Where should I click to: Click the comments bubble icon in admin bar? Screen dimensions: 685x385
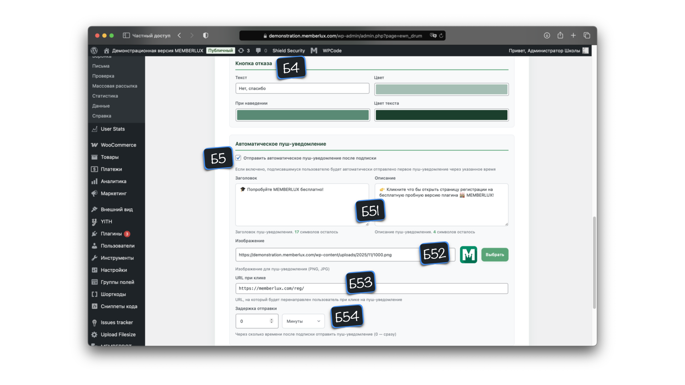click(x=258, y=51)
